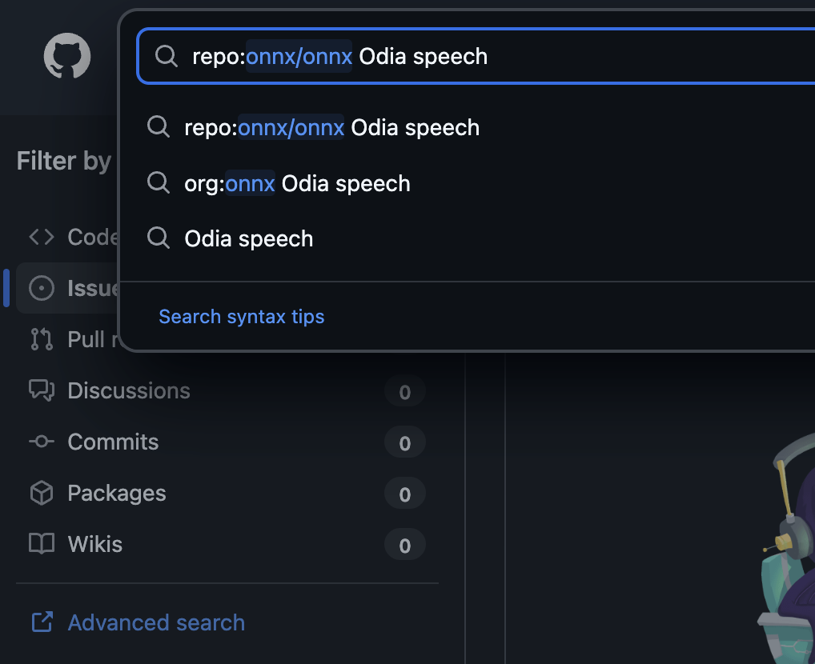Click the Advanced search external-link icon
Viewport: 815px width, 664px height.
[42, 622]
